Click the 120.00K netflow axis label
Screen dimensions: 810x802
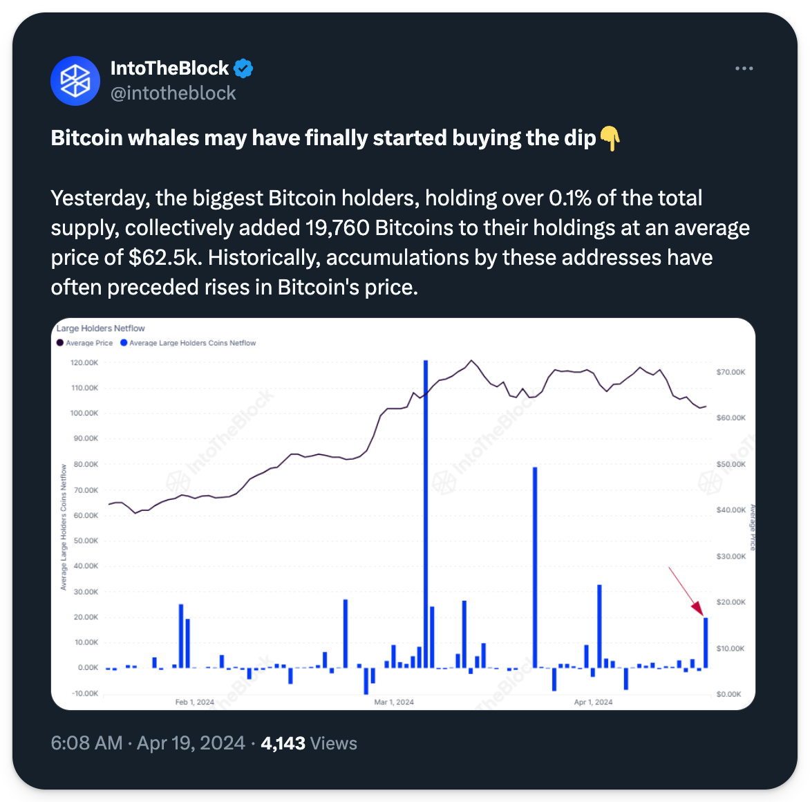(84, 363)
